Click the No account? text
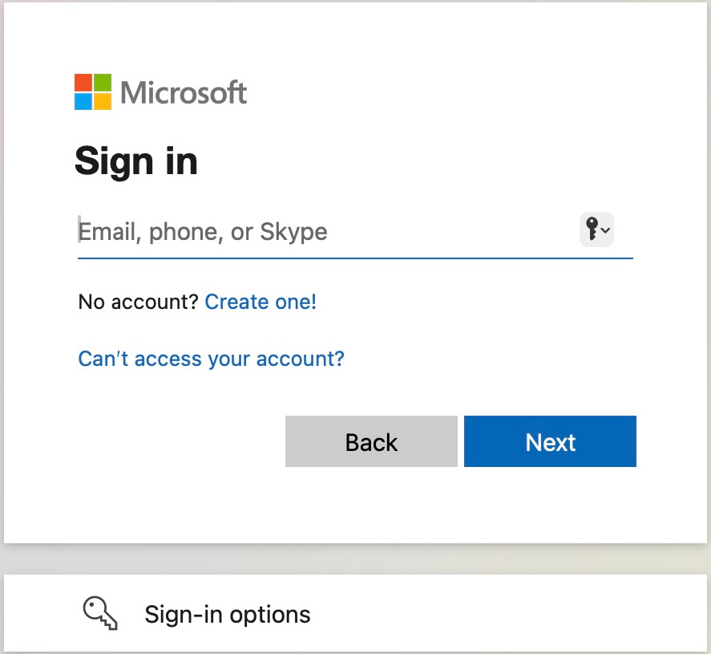The width and height of the screenshot is (711, 654). 139,302
